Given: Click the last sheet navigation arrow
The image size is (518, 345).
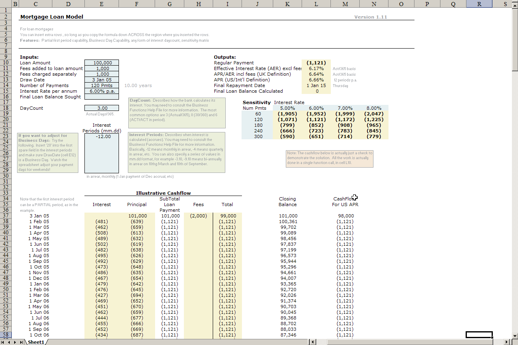Looking at the screenshot, I should [21, 342].
